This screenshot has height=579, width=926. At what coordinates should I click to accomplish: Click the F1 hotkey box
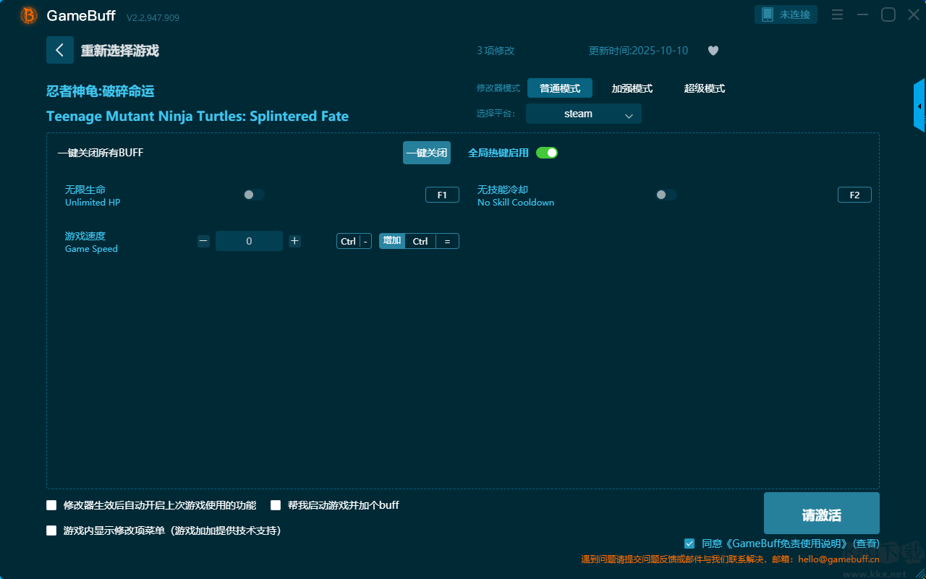pos(442,195)
